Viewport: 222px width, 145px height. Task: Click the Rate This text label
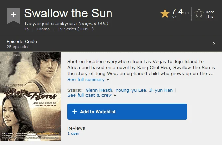pyautogui.click(x=210, y=14)
